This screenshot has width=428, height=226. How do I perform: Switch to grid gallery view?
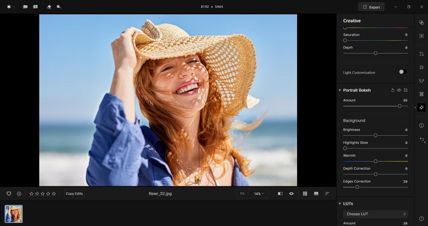point(305,193)
